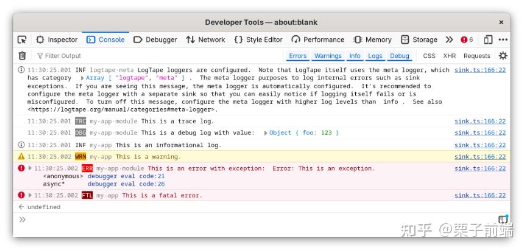The height and width of the screenshot is (251, 527).
Task: Toggle the CSS filter
Action: pyautogui.click(x=429, y=56)
